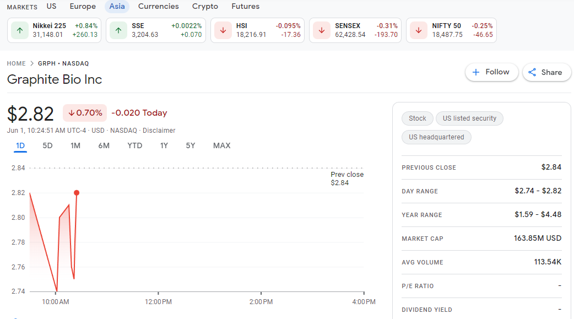Click the YEAR RANGE label
The image size is (574, 319).
(x=422, y=215)
